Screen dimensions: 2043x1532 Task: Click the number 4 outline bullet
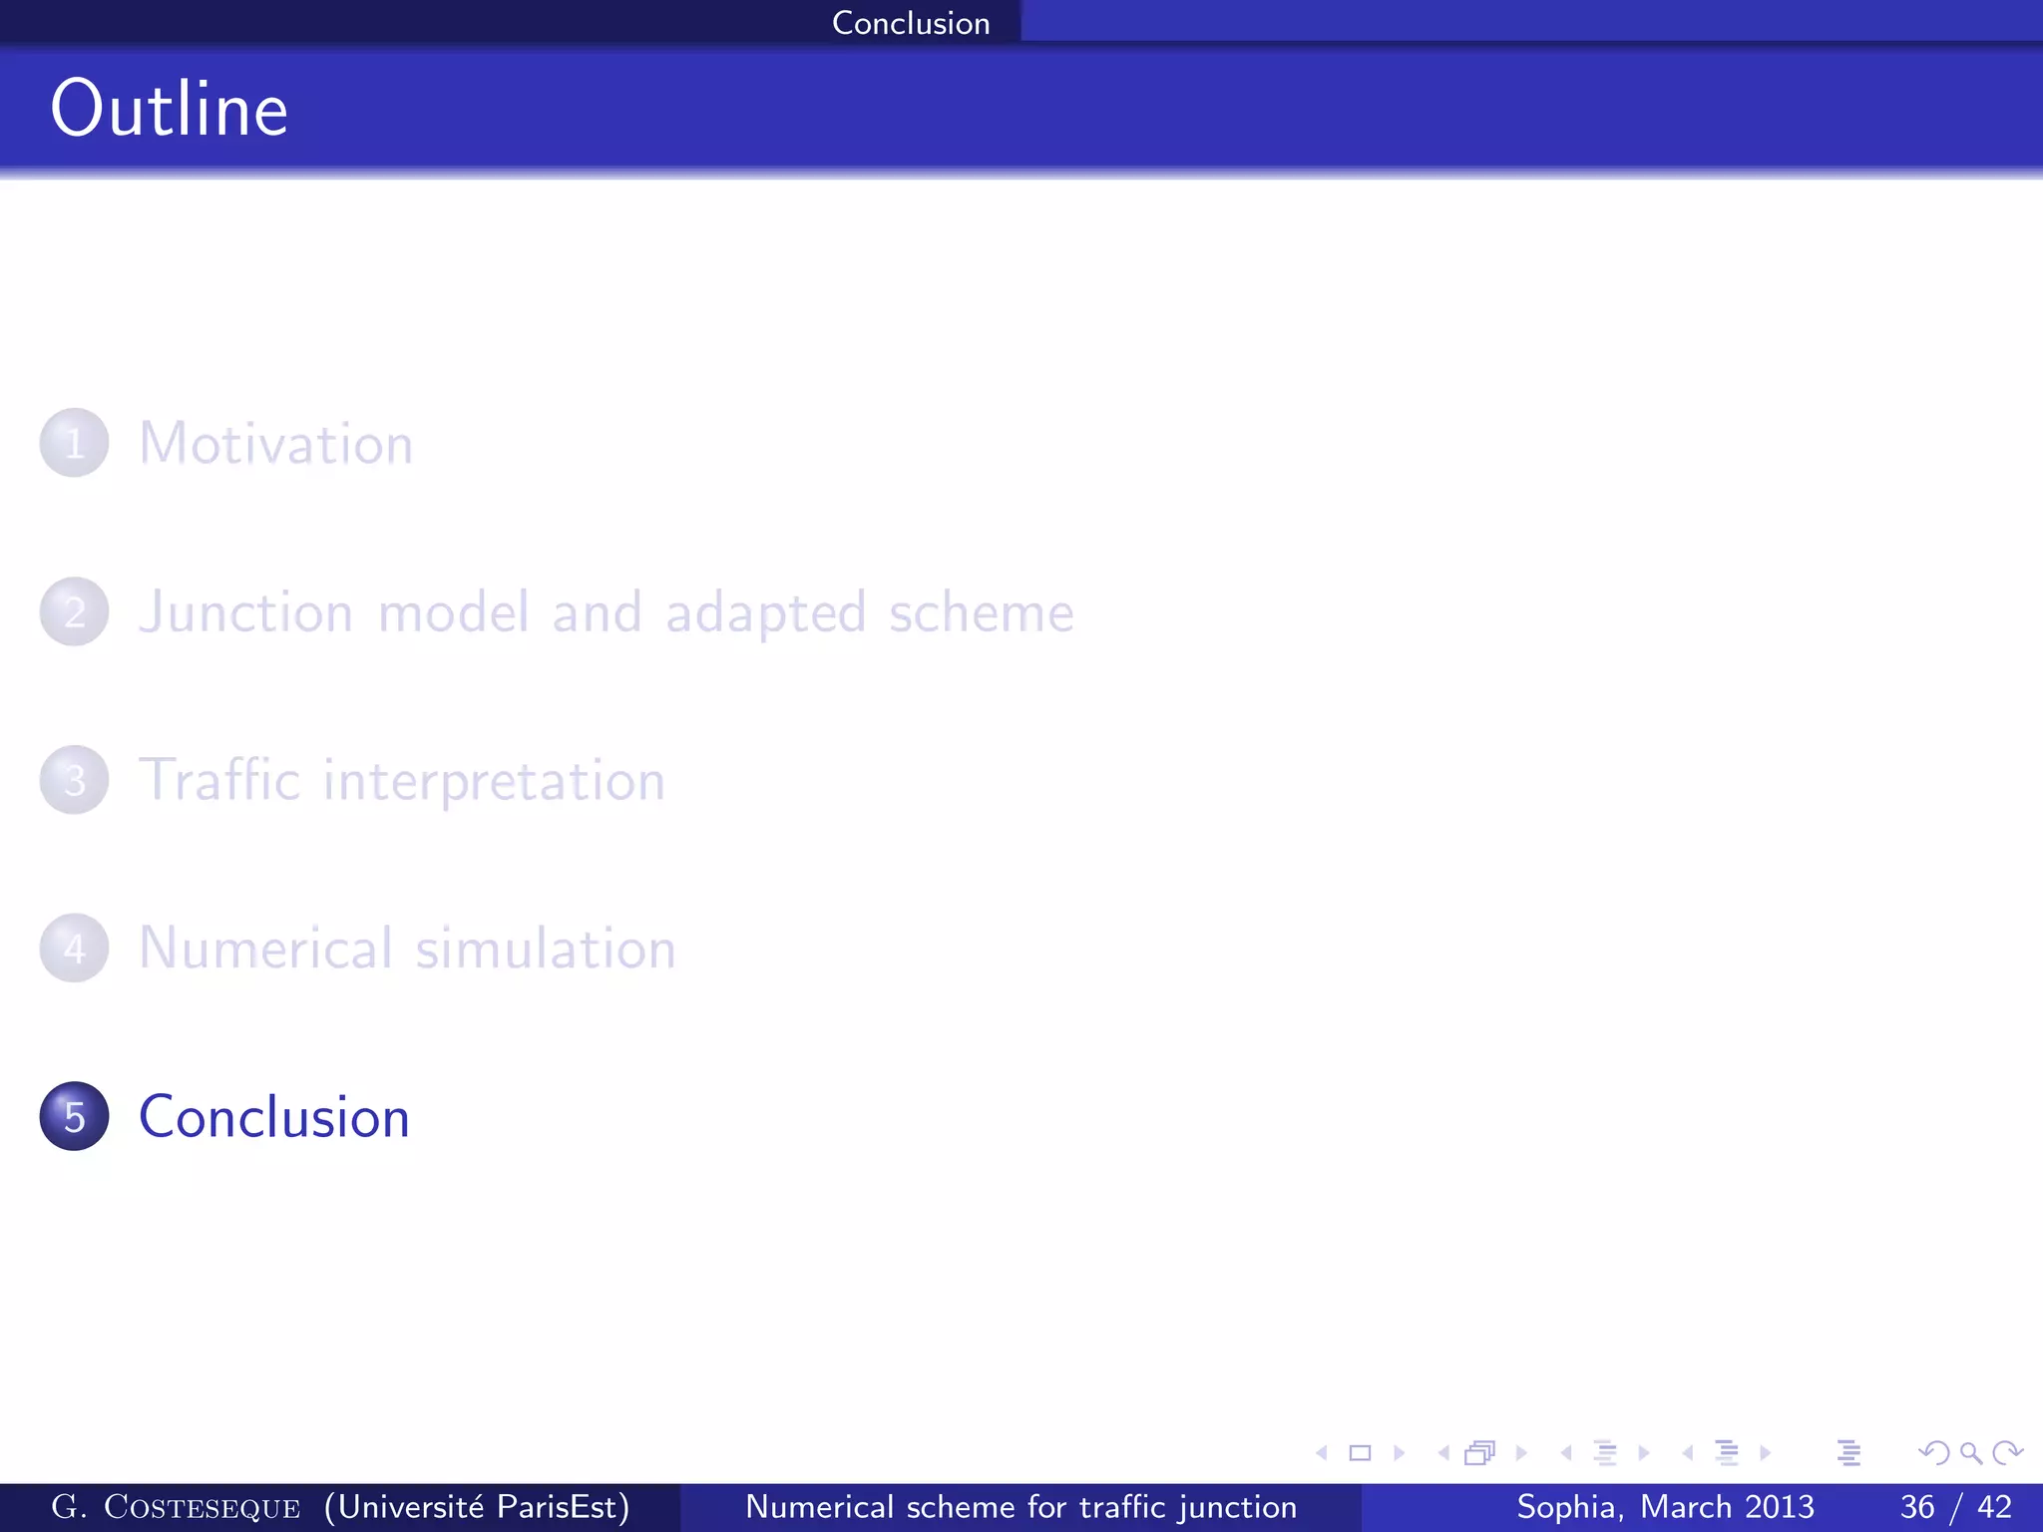click(x=74, y=948)
